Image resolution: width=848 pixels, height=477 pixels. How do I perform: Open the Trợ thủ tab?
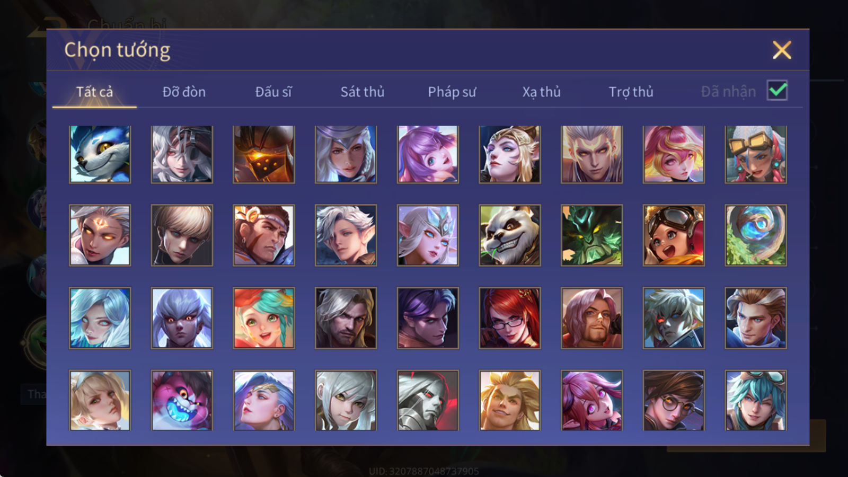click(x=631, y=92)
